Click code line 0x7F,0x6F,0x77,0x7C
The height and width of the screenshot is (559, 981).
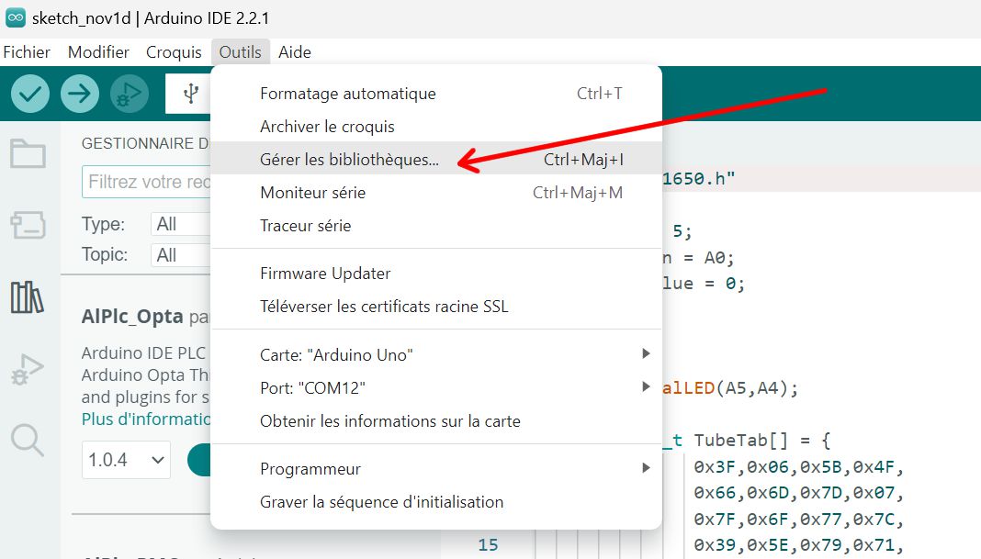(798, 519)
